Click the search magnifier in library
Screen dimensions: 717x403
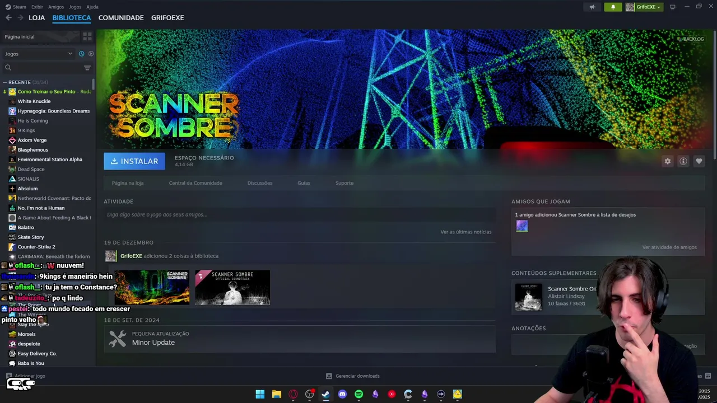tap(8, 68)
